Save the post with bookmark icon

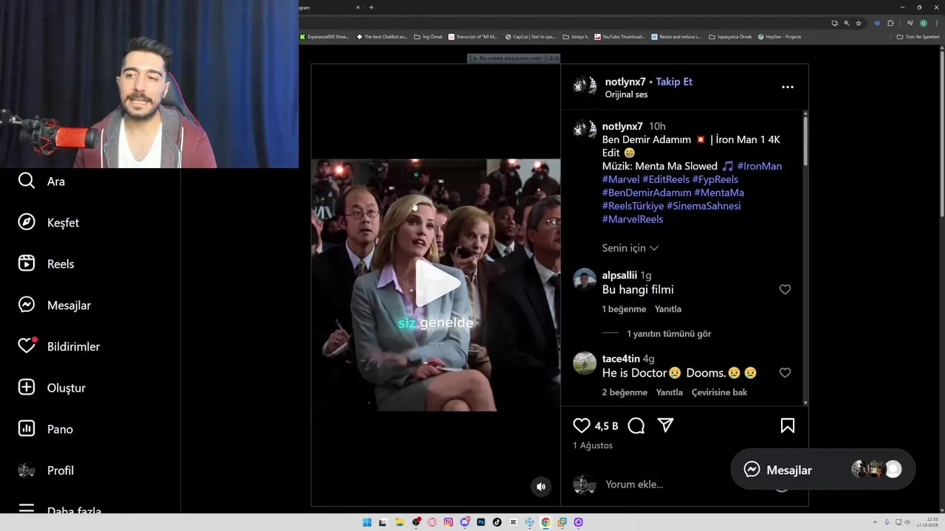click(x=788, y=426)
